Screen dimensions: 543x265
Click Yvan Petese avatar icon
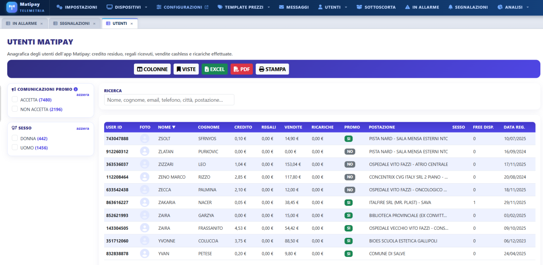pyautogui.click(x=144, y=253)
